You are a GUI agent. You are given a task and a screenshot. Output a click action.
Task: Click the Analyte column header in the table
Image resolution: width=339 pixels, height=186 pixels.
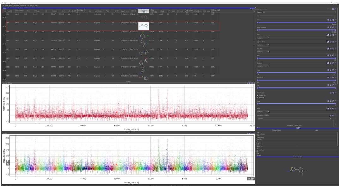coord(54,11)
